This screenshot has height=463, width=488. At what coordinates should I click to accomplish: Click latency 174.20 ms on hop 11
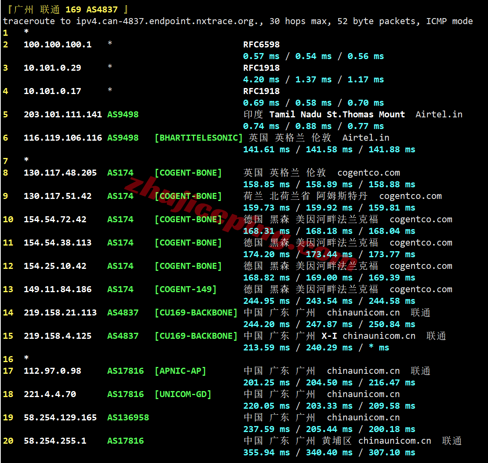[267, 254]
